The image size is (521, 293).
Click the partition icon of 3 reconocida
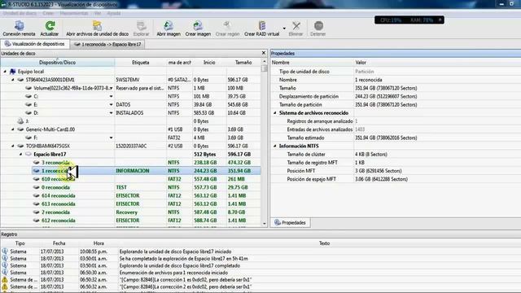[x=37, y=163]
